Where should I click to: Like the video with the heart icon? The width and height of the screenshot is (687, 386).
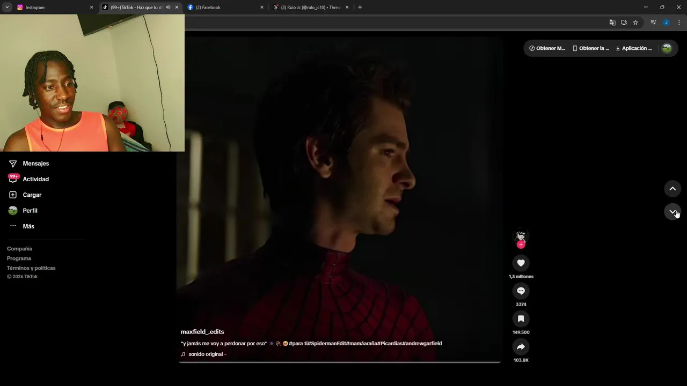pos(521,263)
